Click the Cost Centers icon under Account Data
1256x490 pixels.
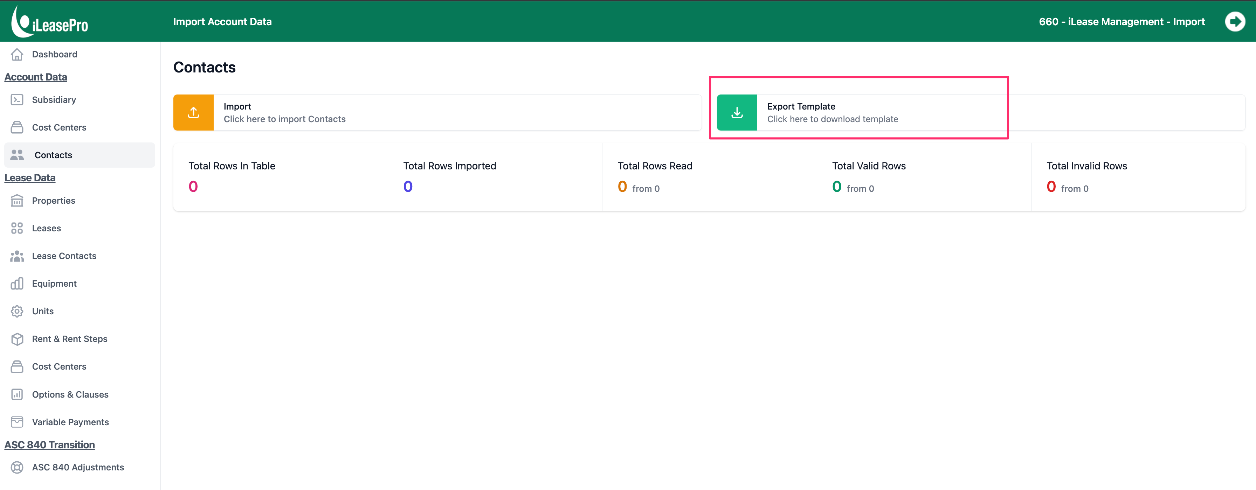click(x=17, y=127)
